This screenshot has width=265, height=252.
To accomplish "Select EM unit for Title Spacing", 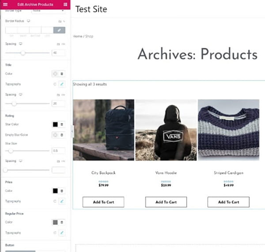I will [63, 95].
